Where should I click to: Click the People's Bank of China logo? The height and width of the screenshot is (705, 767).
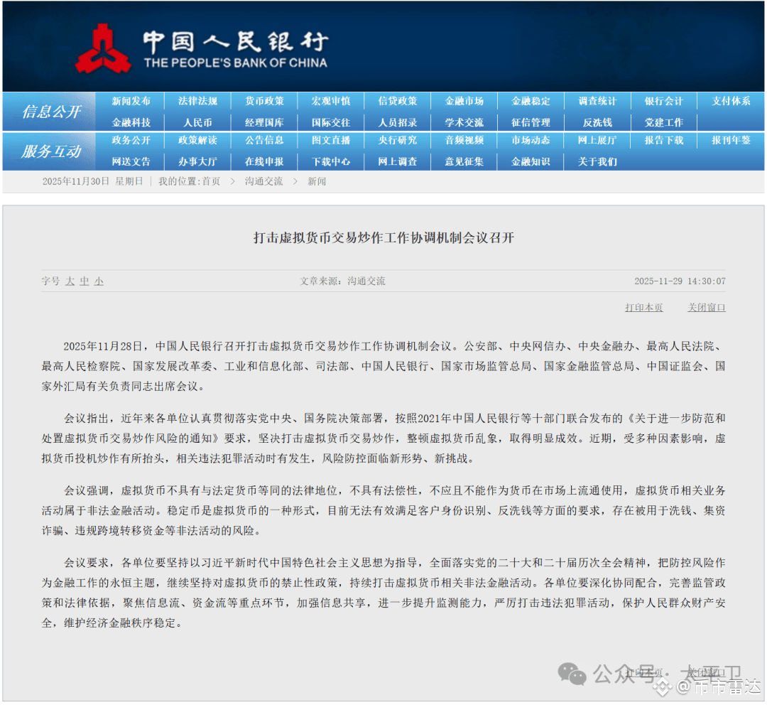click(105, 46)
